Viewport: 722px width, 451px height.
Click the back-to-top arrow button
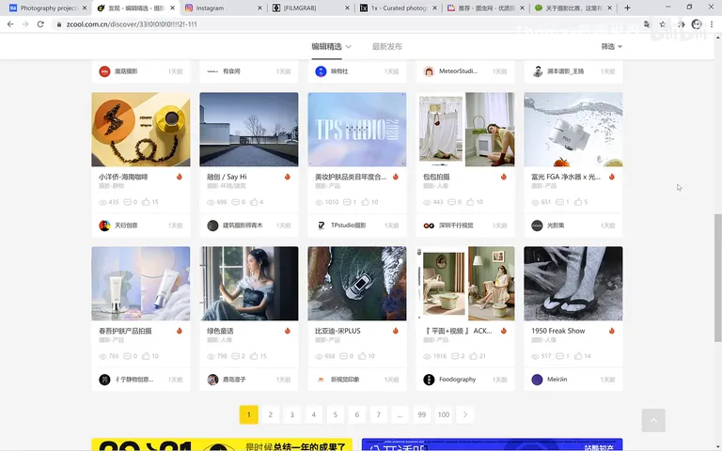[x=653, y=420]
